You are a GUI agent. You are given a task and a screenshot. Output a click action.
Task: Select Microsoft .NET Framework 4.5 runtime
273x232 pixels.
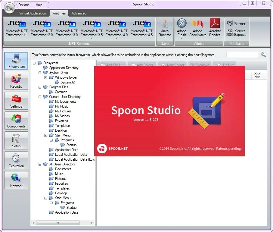click(x=141, y=28)
